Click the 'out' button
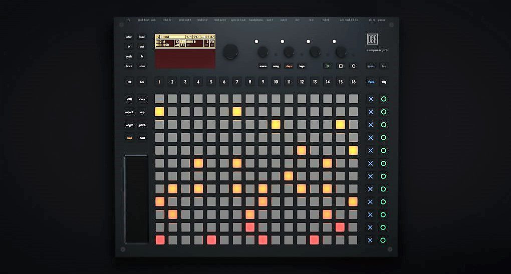 142,47
